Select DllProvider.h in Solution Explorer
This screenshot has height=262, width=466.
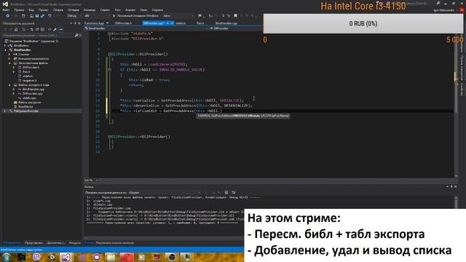[31, 68]
